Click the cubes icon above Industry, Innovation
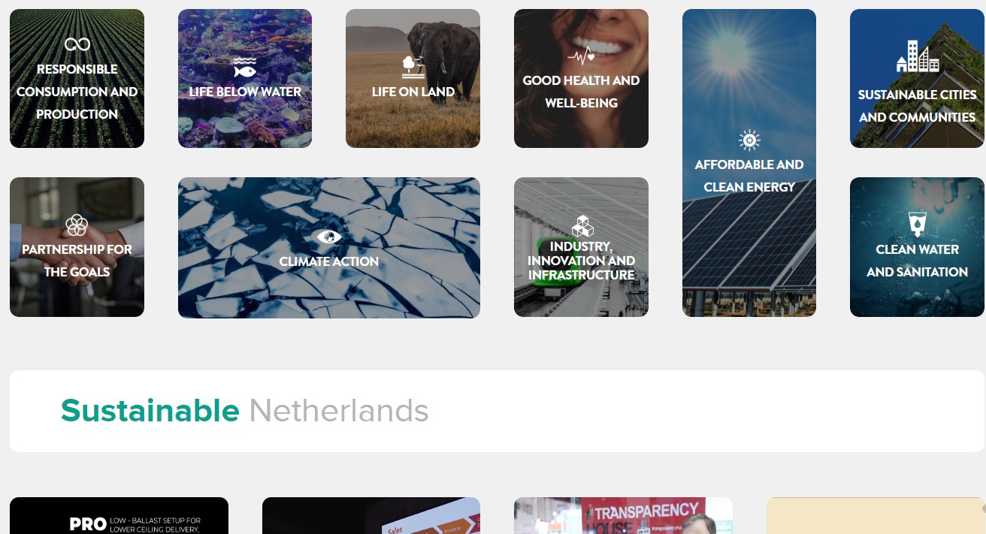Screen dimensions: 986x534 pyautogui.click(x=582, y=226)
